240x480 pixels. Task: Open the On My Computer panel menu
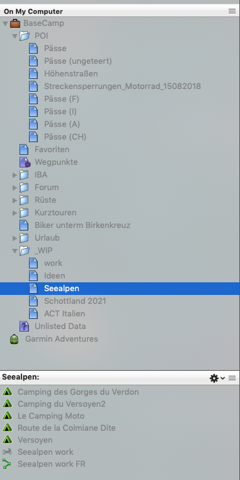pos(232,11)
